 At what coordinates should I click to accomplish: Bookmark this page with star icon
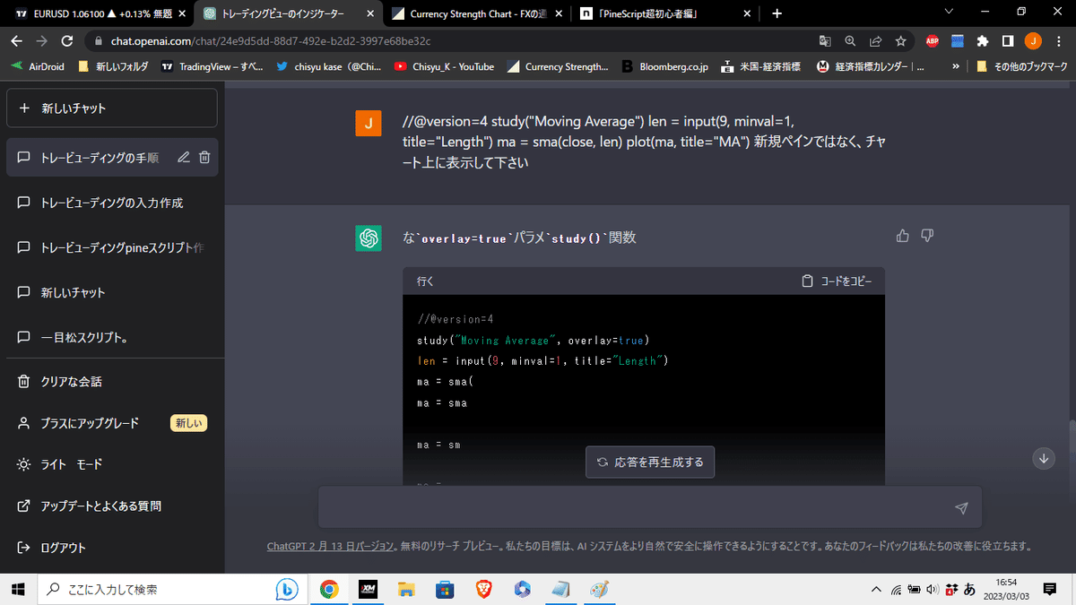click(x=900, y=41)
